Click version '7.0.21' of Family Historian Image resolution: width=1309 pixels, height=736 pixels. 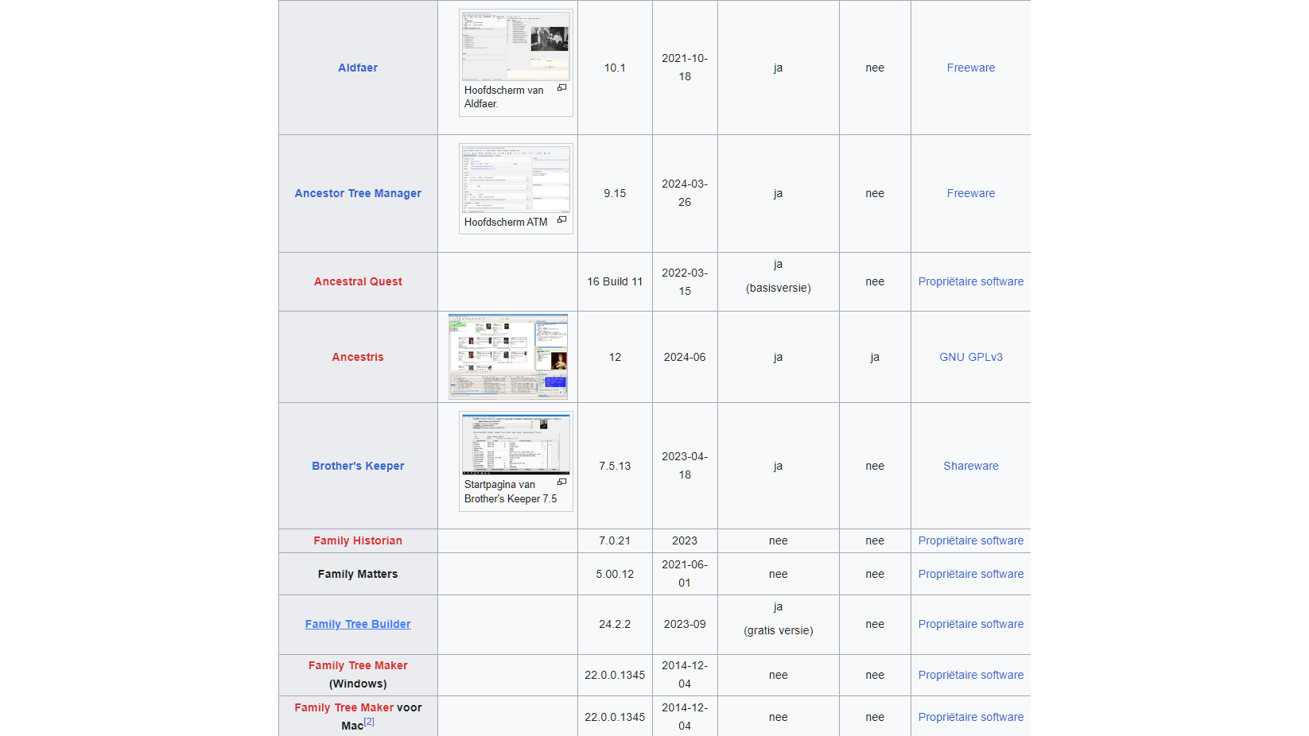(x=615, y=540)
